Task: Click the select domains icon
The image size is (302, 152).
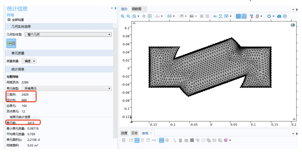Action: (169, 16)
